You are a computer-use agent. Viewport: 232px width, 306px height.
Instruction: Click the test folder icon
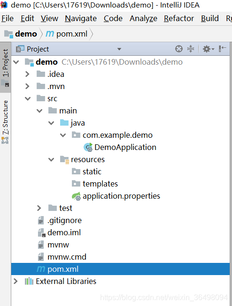pyautogui.click(x=53, y=208)
